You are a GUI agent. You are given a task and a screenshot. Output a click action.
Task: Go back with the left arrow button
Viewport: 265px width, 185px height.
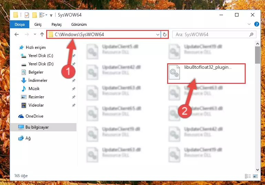[17, 34]
